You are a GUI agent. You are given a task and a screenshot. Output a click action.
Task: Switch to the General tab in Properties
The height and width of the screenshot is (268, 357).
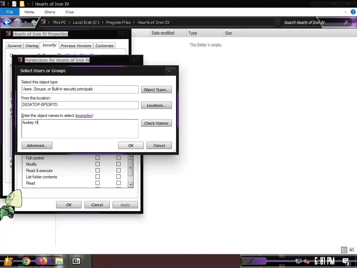(15, 46)
